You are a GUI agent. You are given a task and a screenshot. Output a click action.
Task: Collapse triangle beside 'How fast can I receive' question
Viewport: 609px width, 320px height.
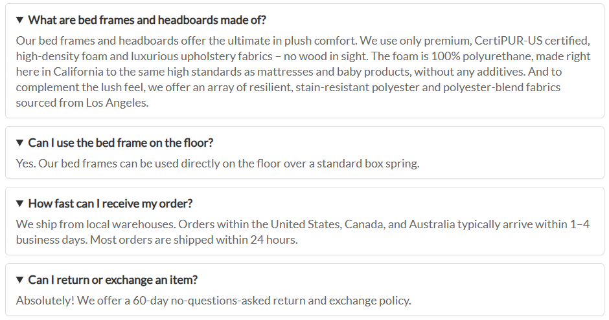[x=20, y=204]
